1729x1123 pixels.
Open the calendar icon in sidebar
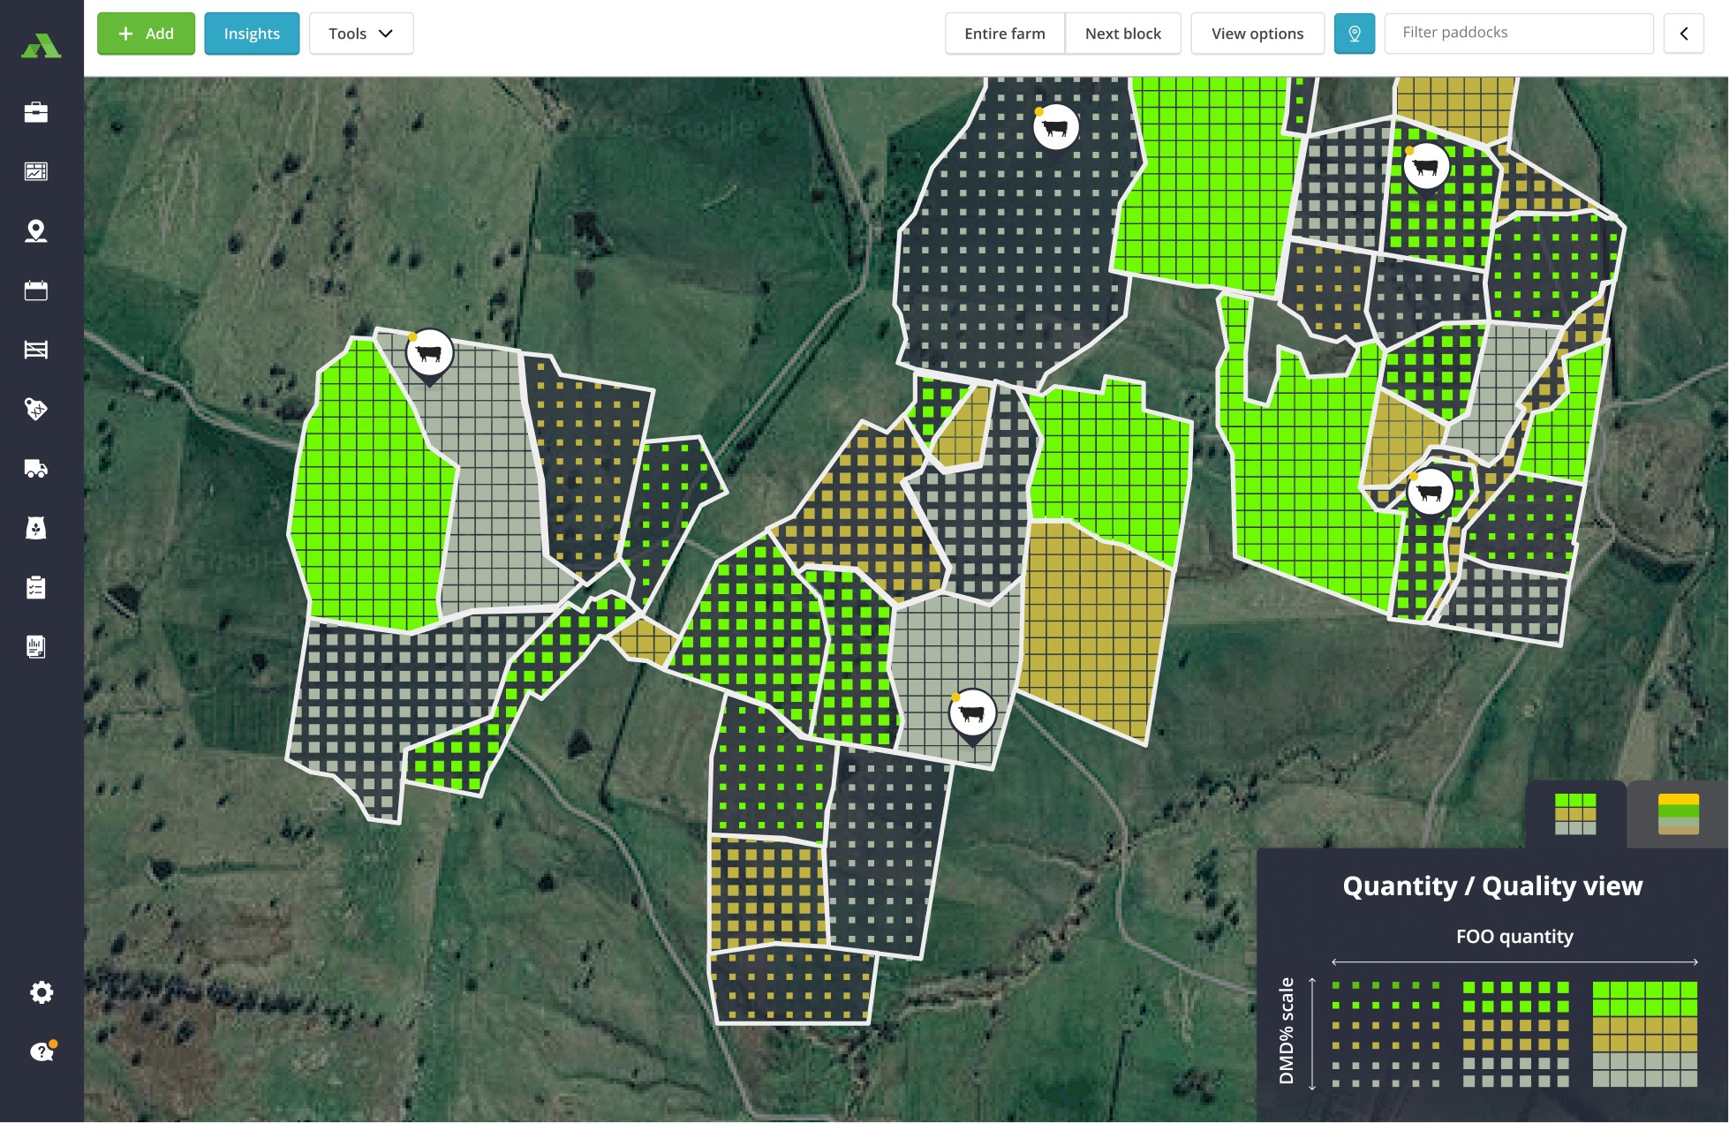(36, 290)
